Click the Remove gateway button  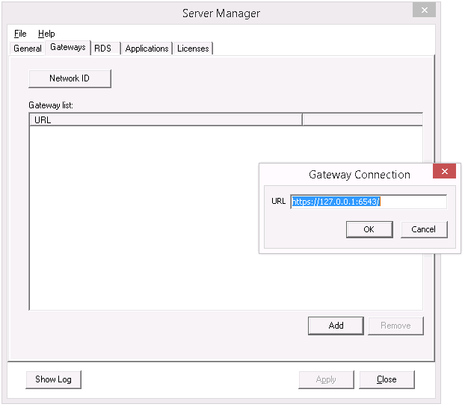[395, 326]
